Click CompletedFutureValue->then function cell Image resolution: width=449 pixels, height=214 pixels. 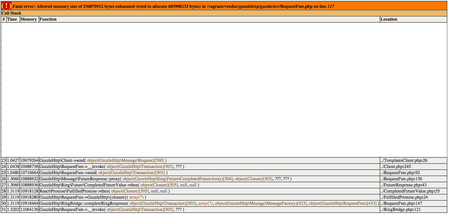[x=209, y=185]
